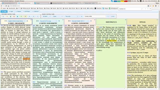The width and height of the screenshot is (160, 90).
Task: Open English: British Study Edition dropdown
Action: pos(17,21)
